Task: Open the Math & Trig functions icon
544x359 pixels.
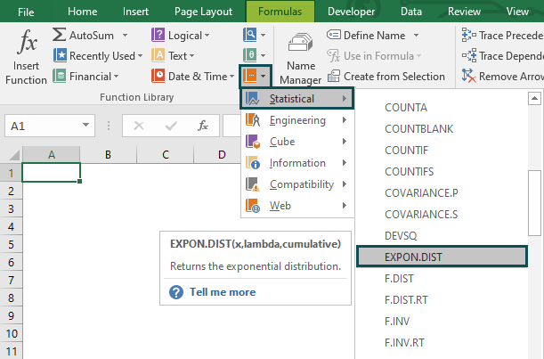Action: (x=250, y=55)
